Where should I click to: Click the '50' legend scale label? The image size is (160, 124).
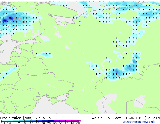78,123
